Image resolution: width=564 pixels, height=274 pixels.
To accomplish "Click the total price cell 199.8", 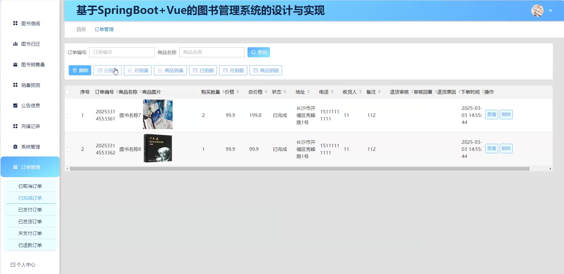I will [x=255, y=115].
